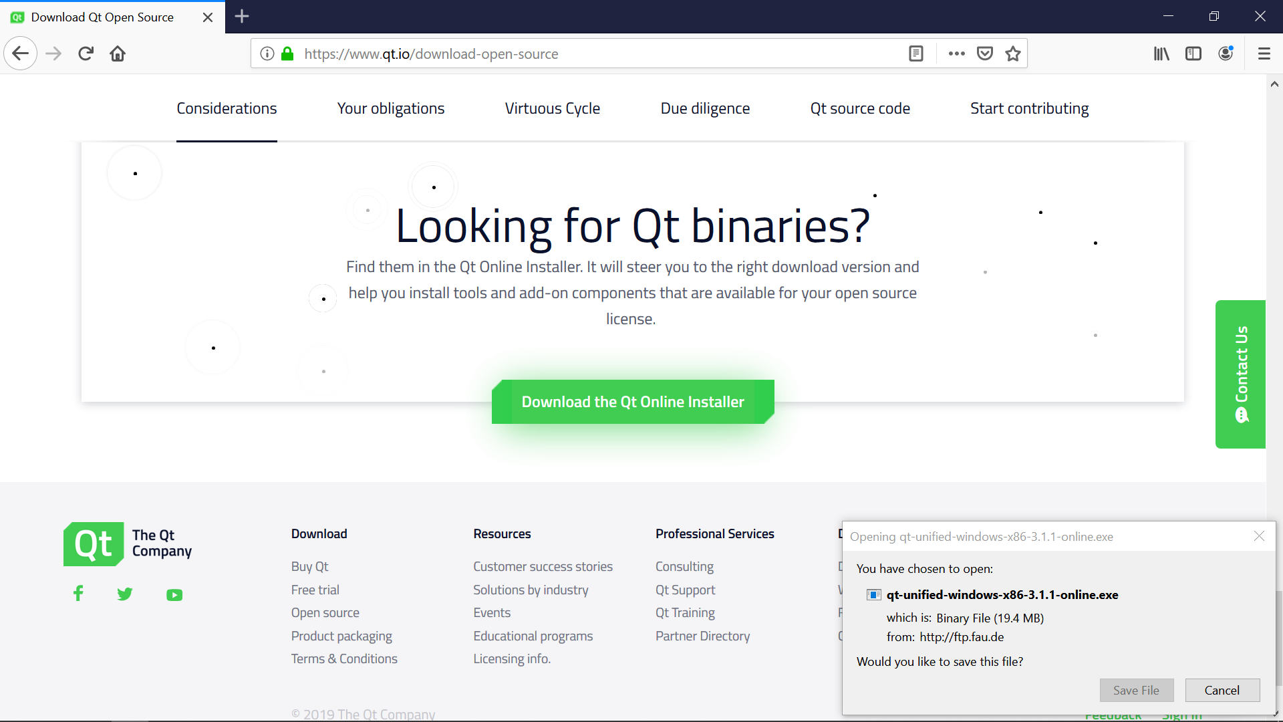
Task: Show sidebars icon in toolbar
Action: [1193, 53]
